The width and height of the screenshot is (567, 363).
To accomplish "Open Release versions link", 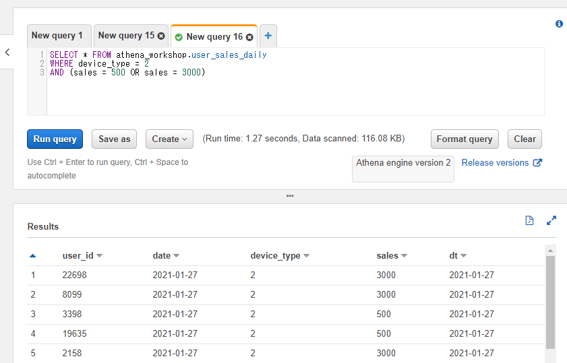I will point(495,162).
